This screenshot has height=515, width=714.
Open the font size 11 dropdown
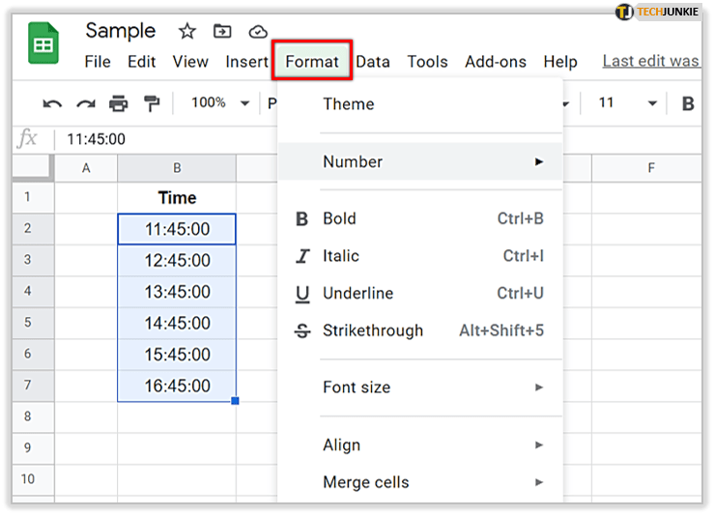[626, 103]
